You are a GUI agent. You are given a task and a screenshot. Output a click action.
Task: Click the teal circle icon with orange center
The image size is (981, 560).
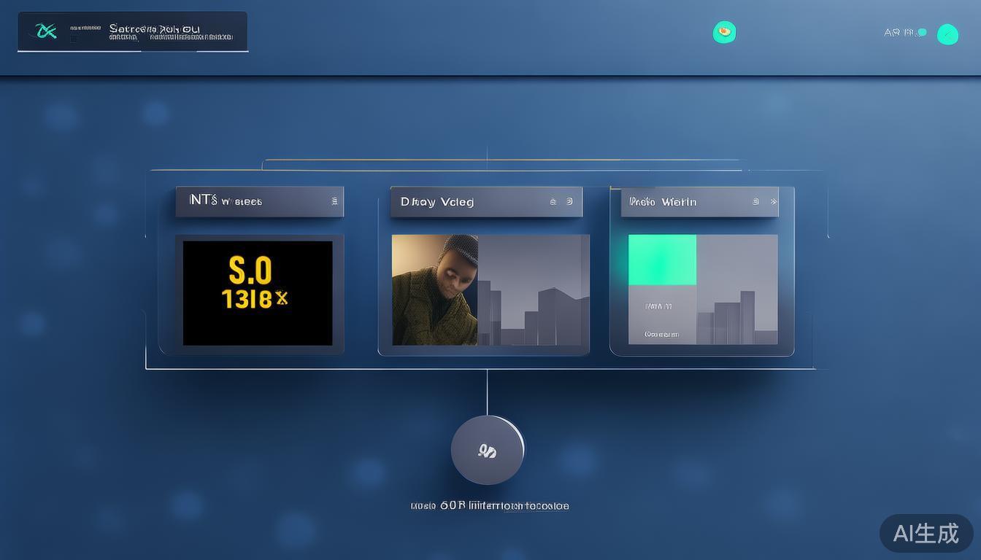724,32
